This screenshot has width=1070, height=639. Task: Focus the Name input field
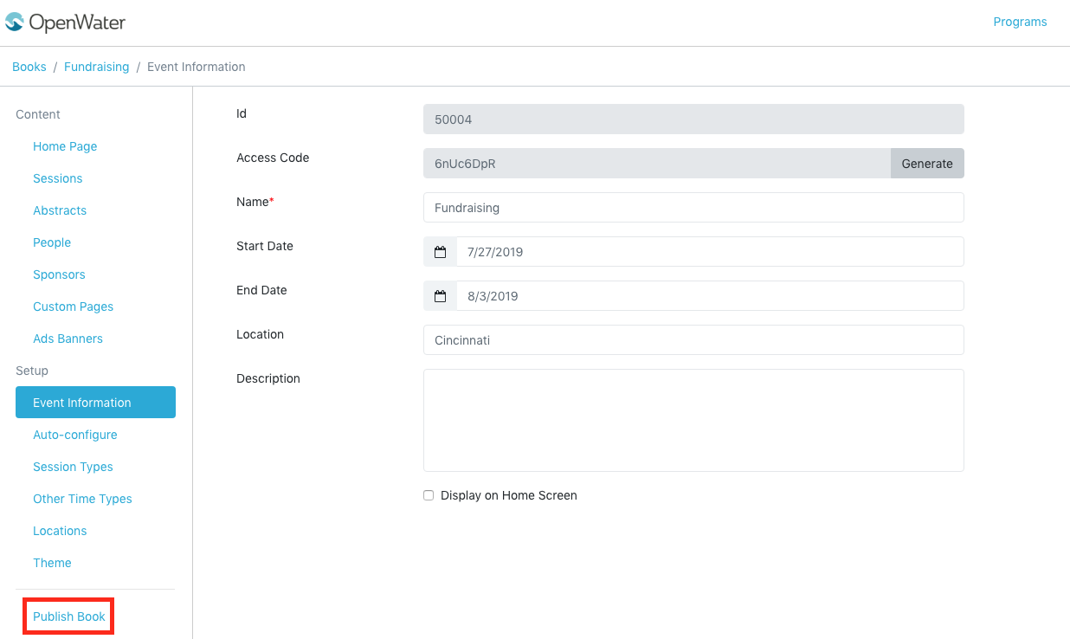pyautogui.click(x=693, y=208)
